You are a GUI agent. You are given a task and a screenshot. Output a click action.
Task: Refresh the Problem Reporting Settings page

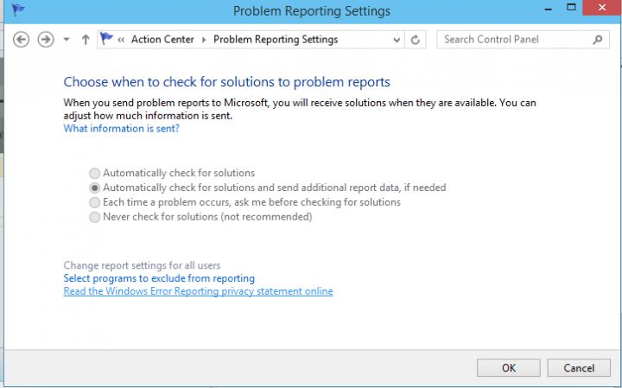(415, 40)
